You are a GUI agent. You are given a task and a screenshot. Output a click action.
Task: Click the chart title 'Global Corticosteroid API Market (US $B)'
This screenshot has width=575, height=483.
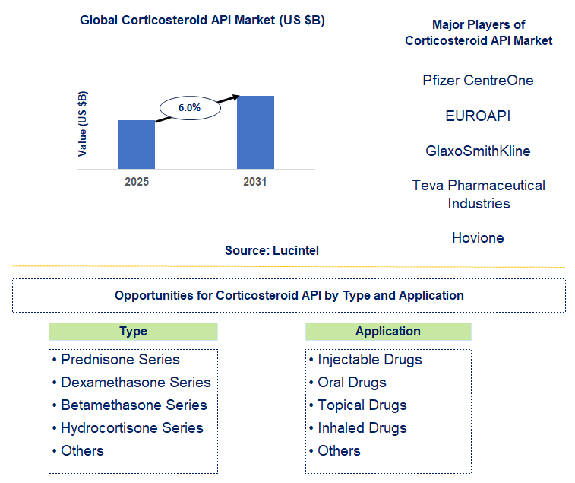(202, 21)
